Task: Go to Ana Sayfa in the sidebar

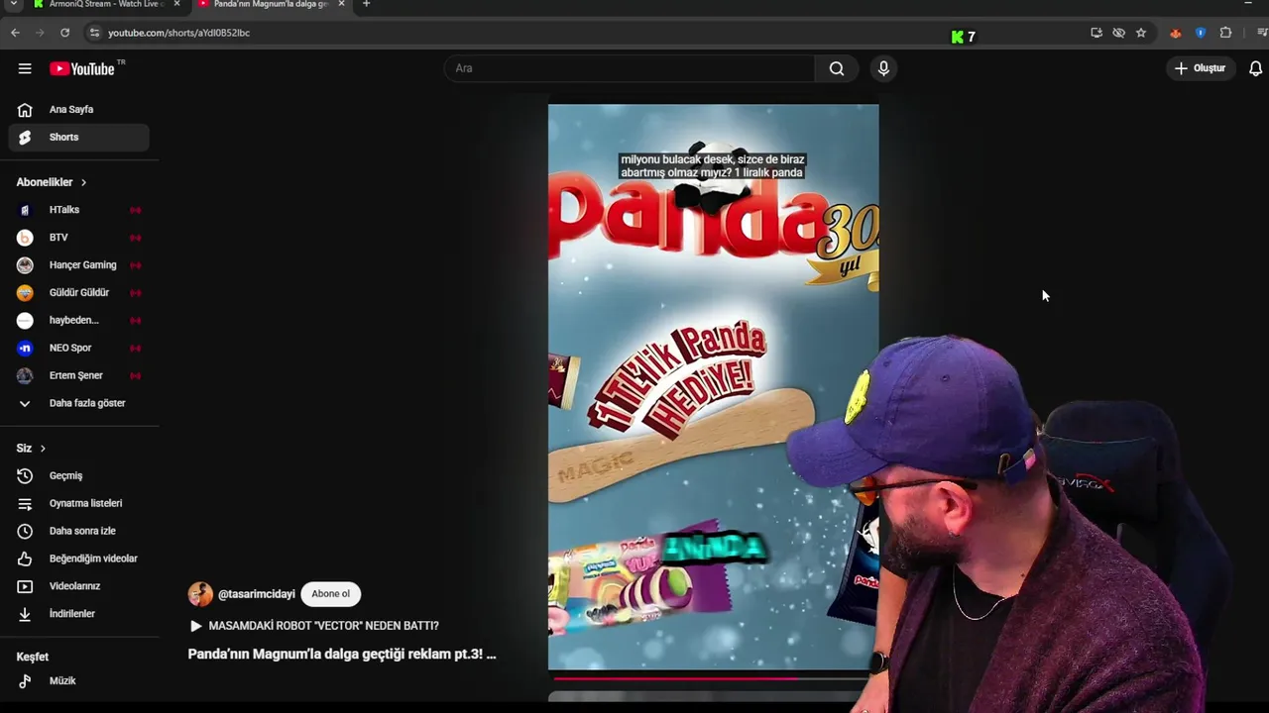Action: point(79,110)
